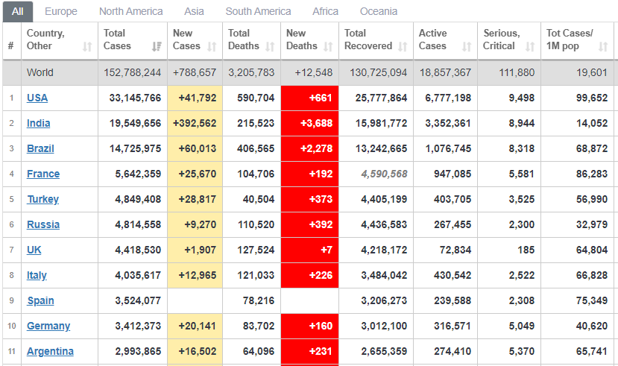The image size is (618, 366).
Task: Open the UK country link
Action: 34,250
